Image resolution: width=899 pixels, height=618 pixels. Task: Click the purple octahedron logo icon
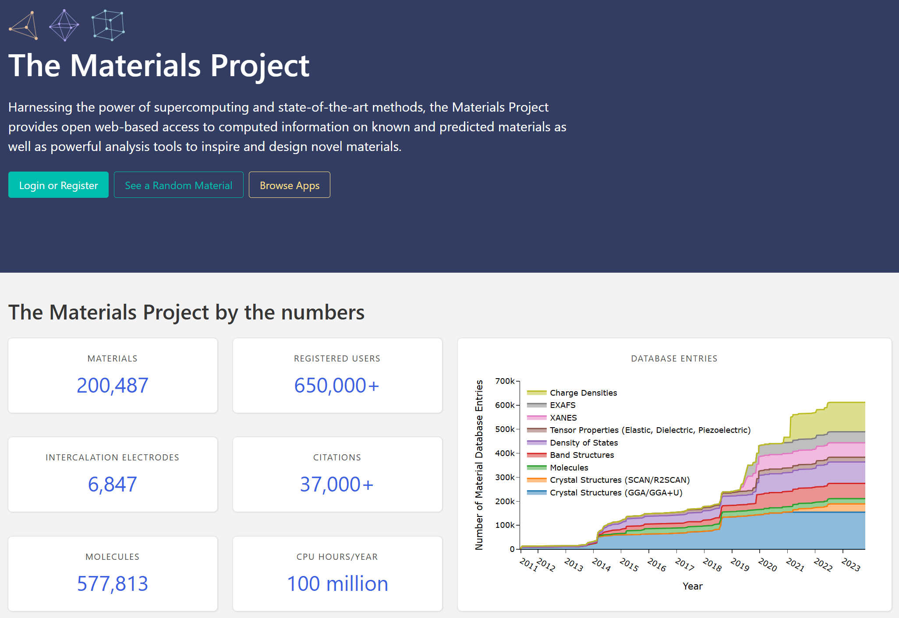pyautogui.click(x=64, y=25)
